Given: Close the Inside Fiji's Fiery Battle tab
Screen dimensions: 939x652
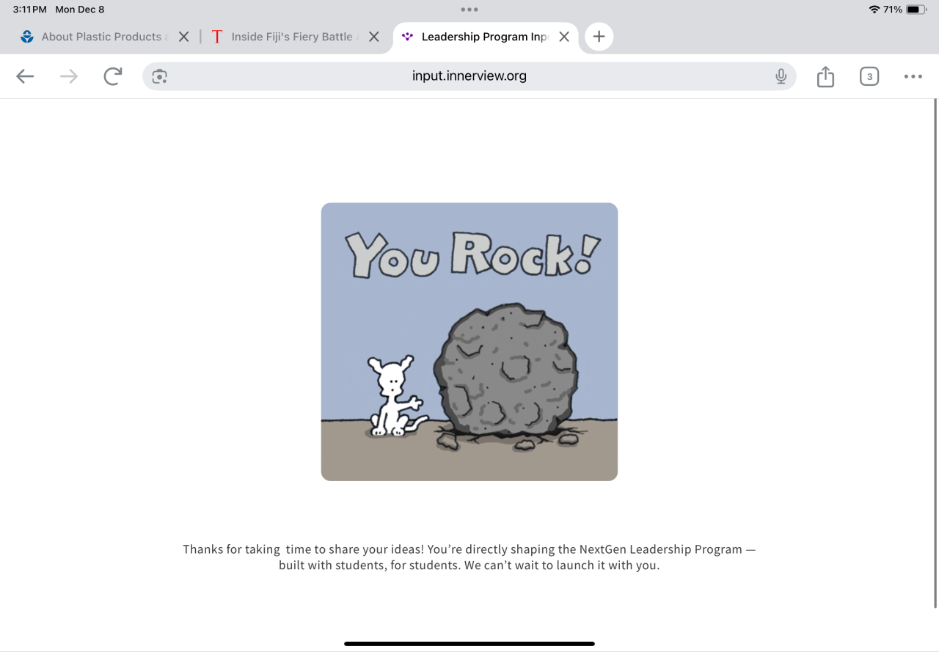Looking at the screenshot, I should [x=373, y=37].
